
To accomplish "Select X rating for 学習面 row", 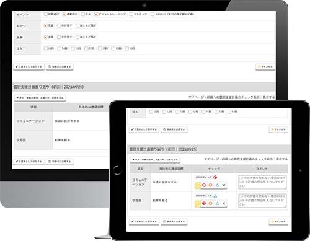I will 224,204.
